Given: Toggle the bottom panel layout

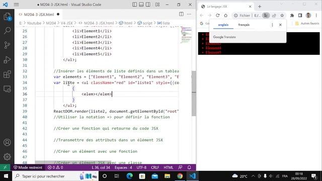Looking at the screenshot, I should [141, 5].
